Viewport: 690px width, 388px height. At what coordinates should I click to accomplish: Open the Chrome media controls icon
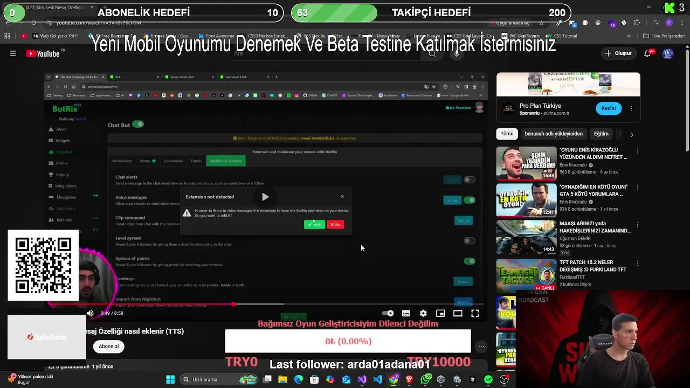(656, 23)
